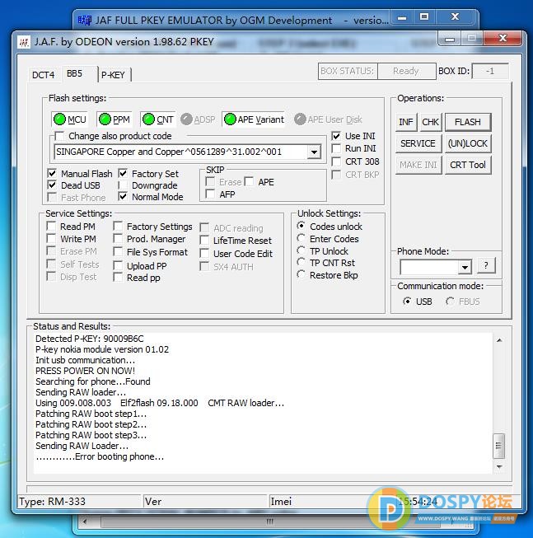Check the CRT 308 option
The image size is (533, 538).
click(x=336, y=161)
